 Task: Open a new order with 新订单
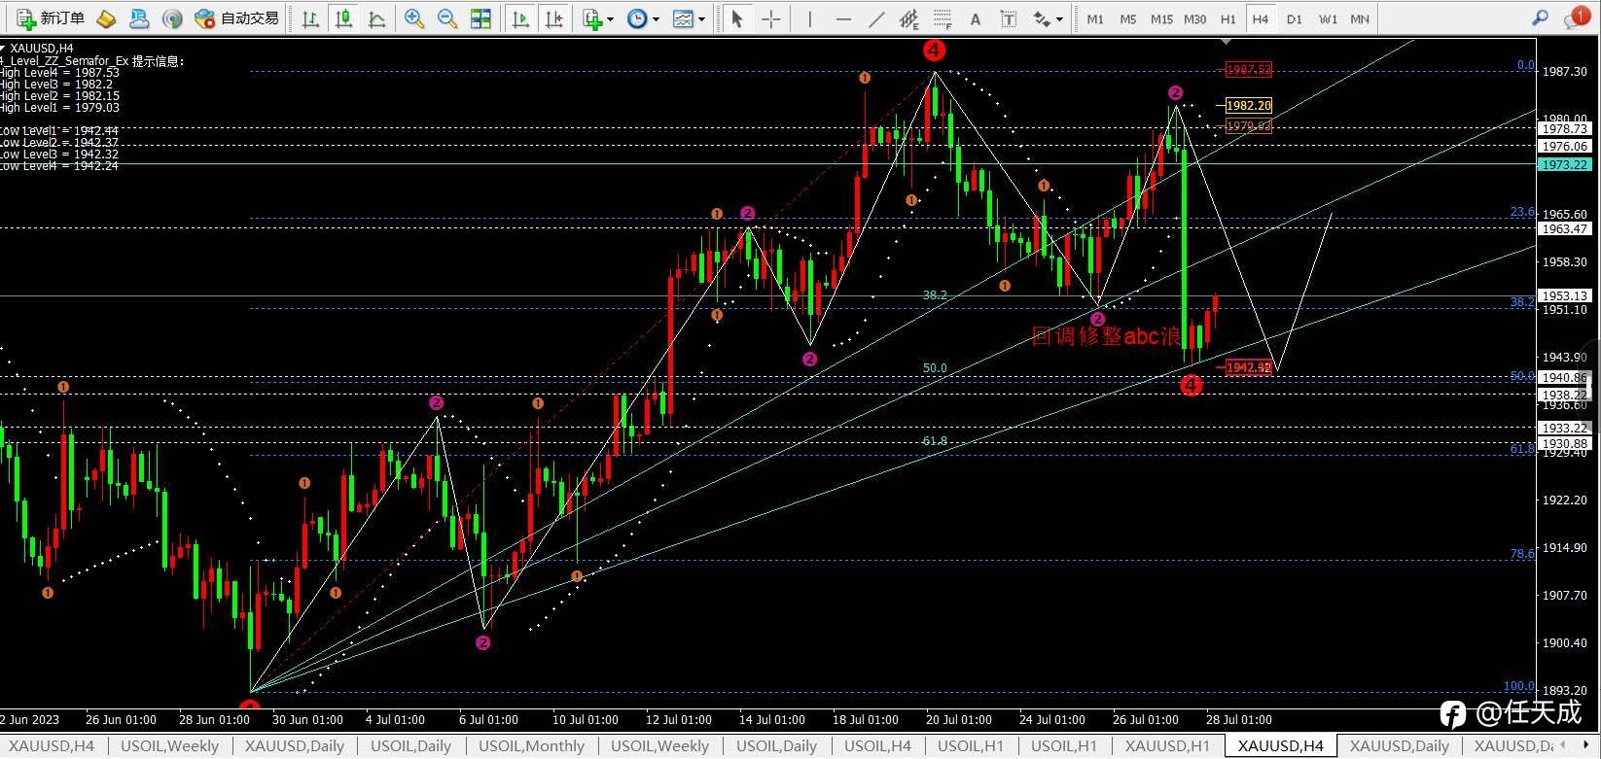click(51, 17)
